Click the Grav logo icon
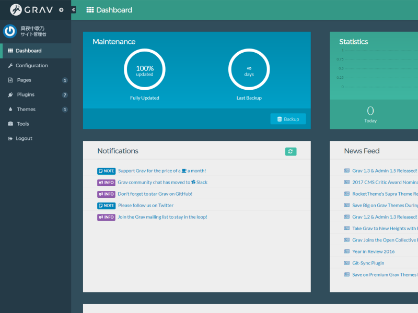Image resolution: width=418 pixels, height=313 pixels. 16,10
